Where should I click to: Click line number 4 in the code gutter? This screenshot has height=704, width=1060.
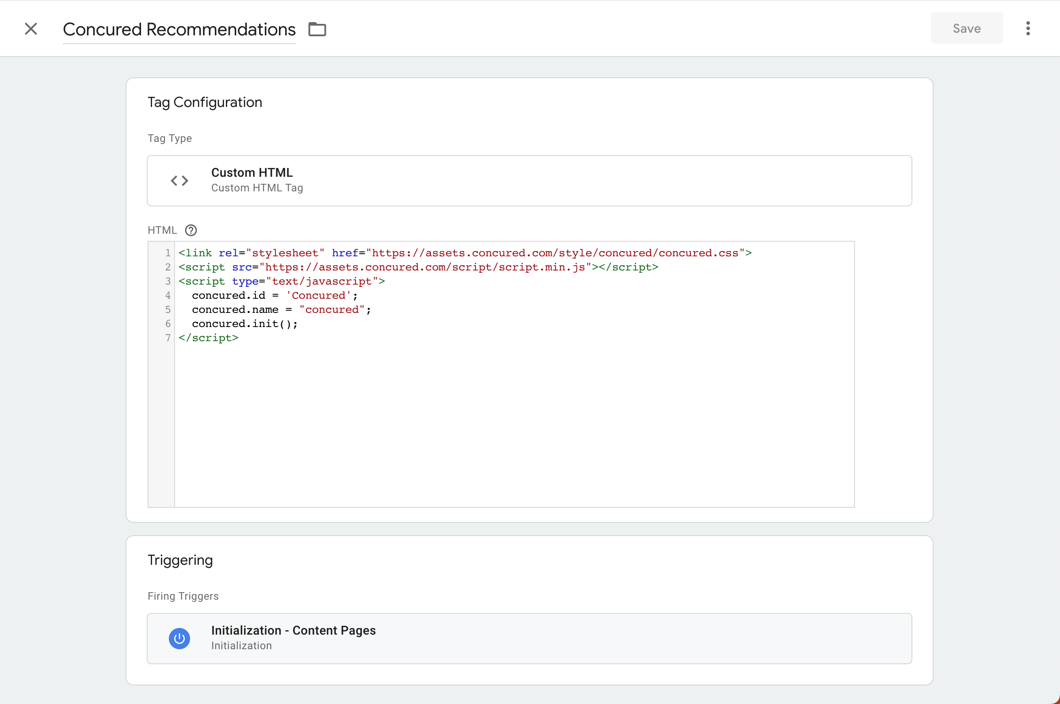click(168, 295)
